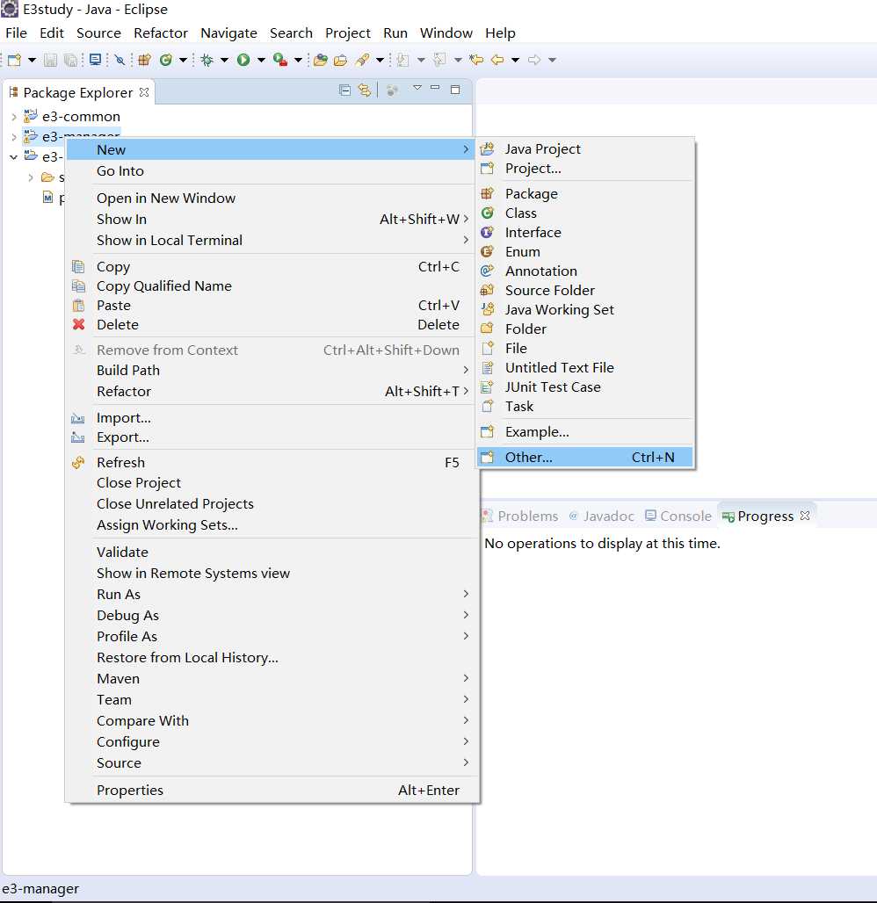Viewport: 877px width, 903px height.
Task: Click the New wizard toolbar icon
Action: 14,60
